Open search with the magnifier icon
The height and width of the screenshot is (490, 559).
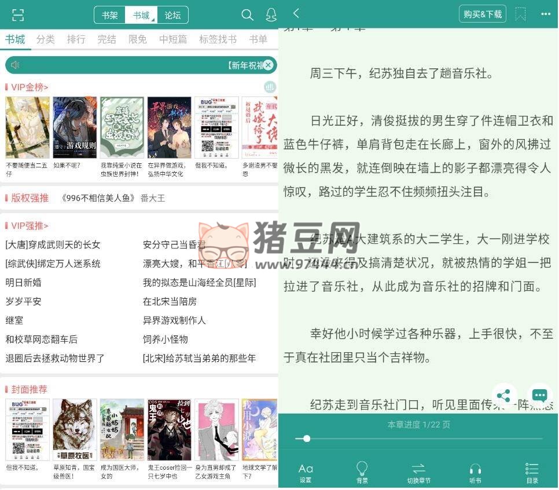[247, 15]
